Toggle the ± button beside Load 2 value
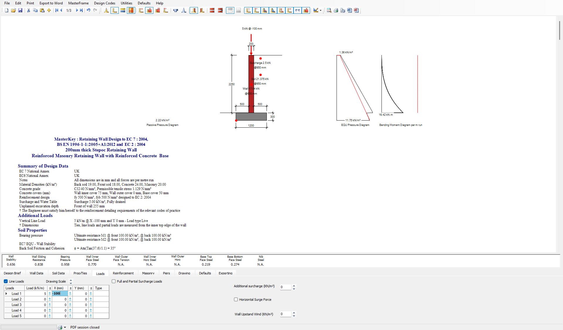The height and width of the screenshot is (330, 563). [x=50, y=299]
